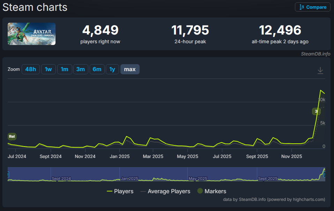Click the marker labeled 3 near peak
Image resolution: width=334 pixels, height=211 pixels.
[x=316, y=111]
